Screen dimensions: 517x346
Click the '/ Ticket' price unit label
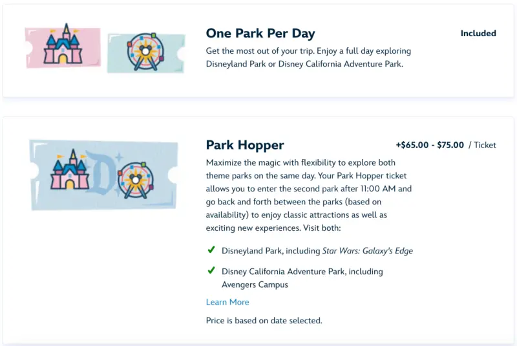482,145
